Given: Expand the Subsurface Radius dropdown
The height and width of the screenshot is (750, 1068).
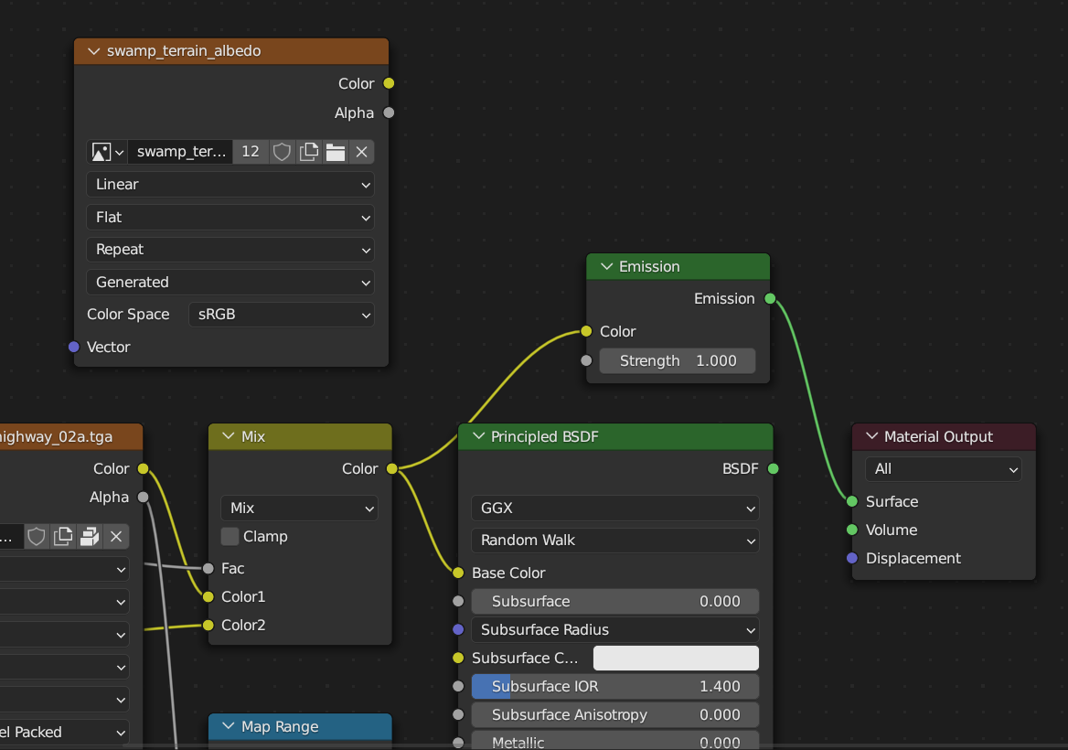Looking at the screenshot, I should (615, 630).
